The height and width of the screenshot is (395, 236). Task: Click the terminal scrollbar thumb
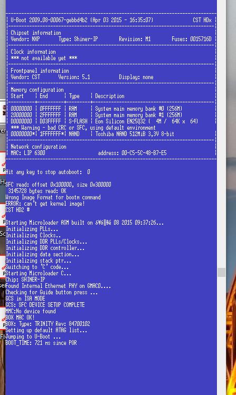click(x=221, y=273)
